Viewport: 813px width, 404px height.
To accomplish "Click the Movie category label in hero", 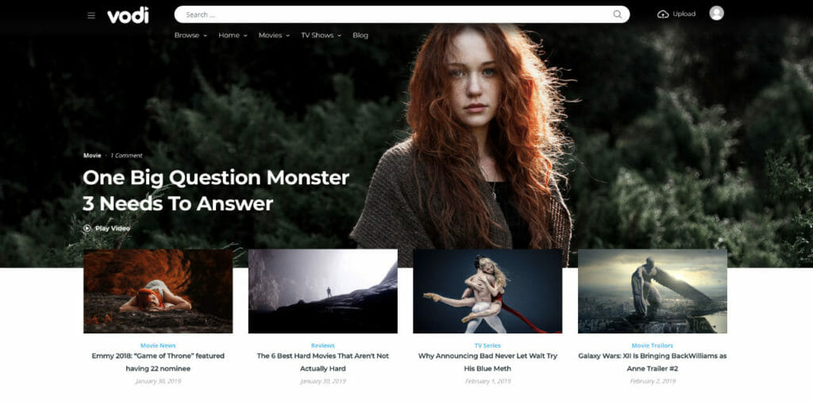I will pos(92,156).
